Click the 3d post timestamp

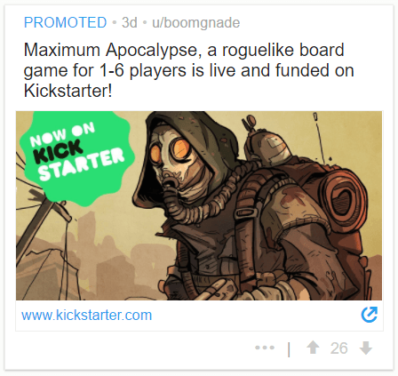[130, 22]
